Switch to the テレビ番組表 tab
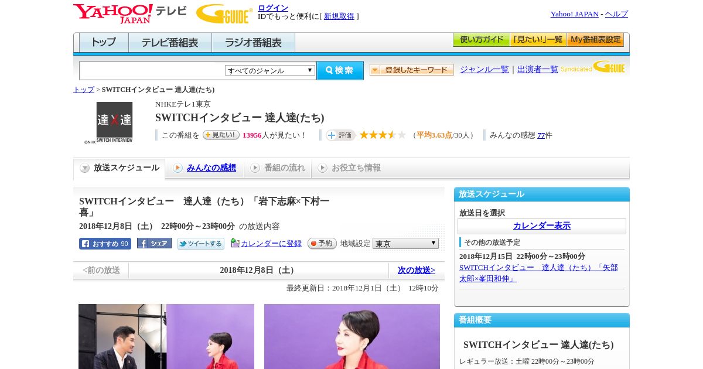The width and height of the screenshot is (703, 369). coord(170,43)
